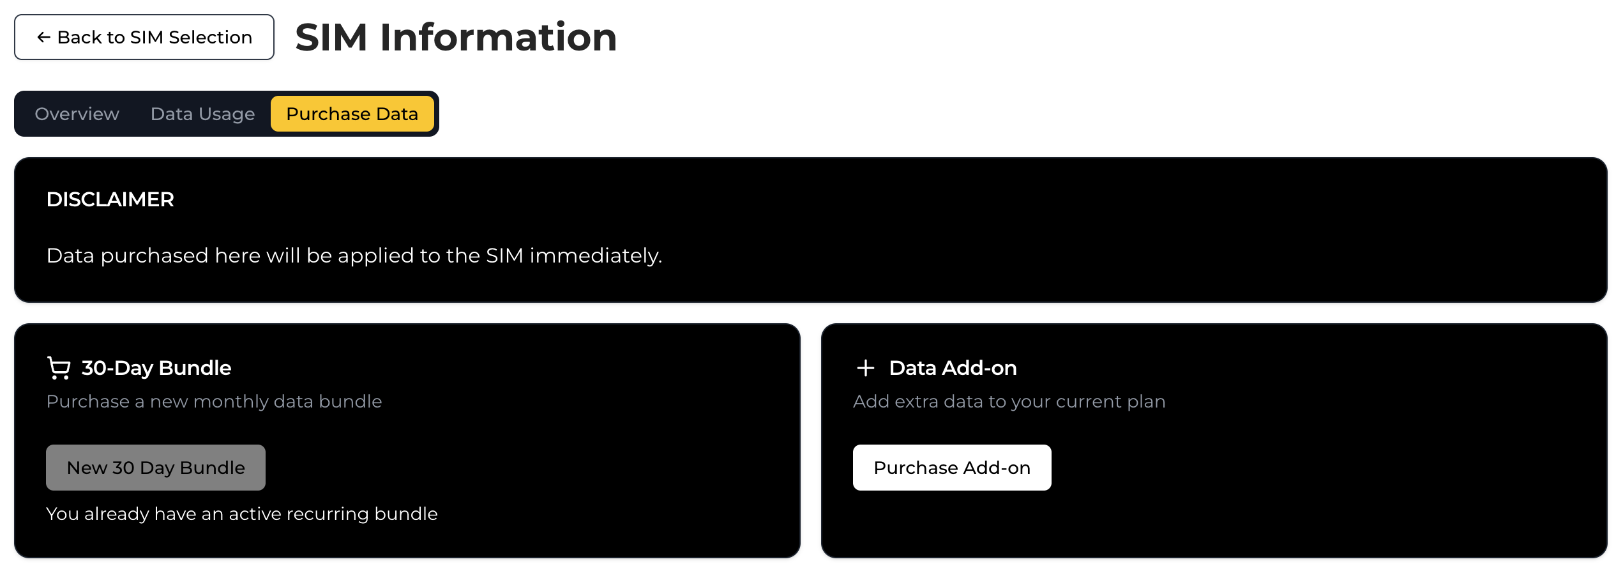1623x580 pixels.
Task: Click the plus icon beside Data Add-on
Action: click(866, 368)
